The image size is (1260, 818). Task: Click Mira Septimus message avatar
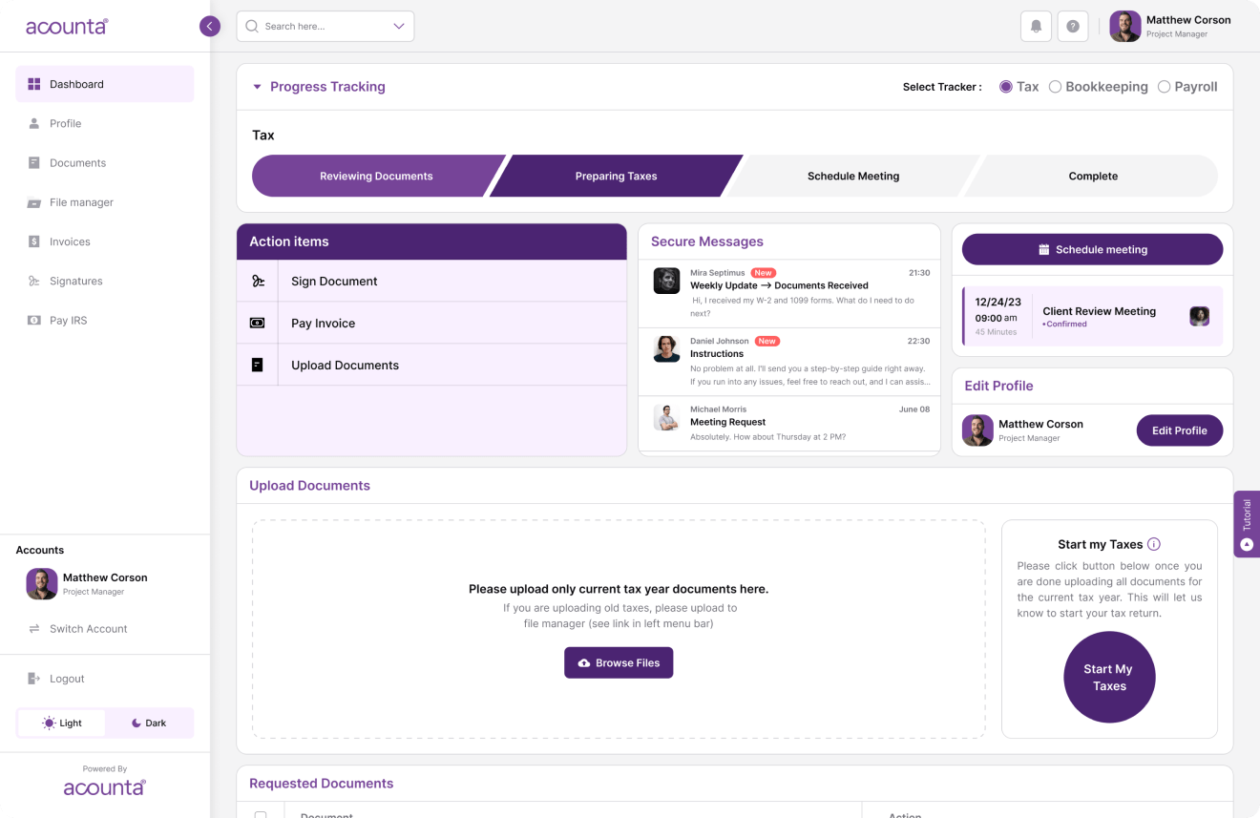coord(666,280)
